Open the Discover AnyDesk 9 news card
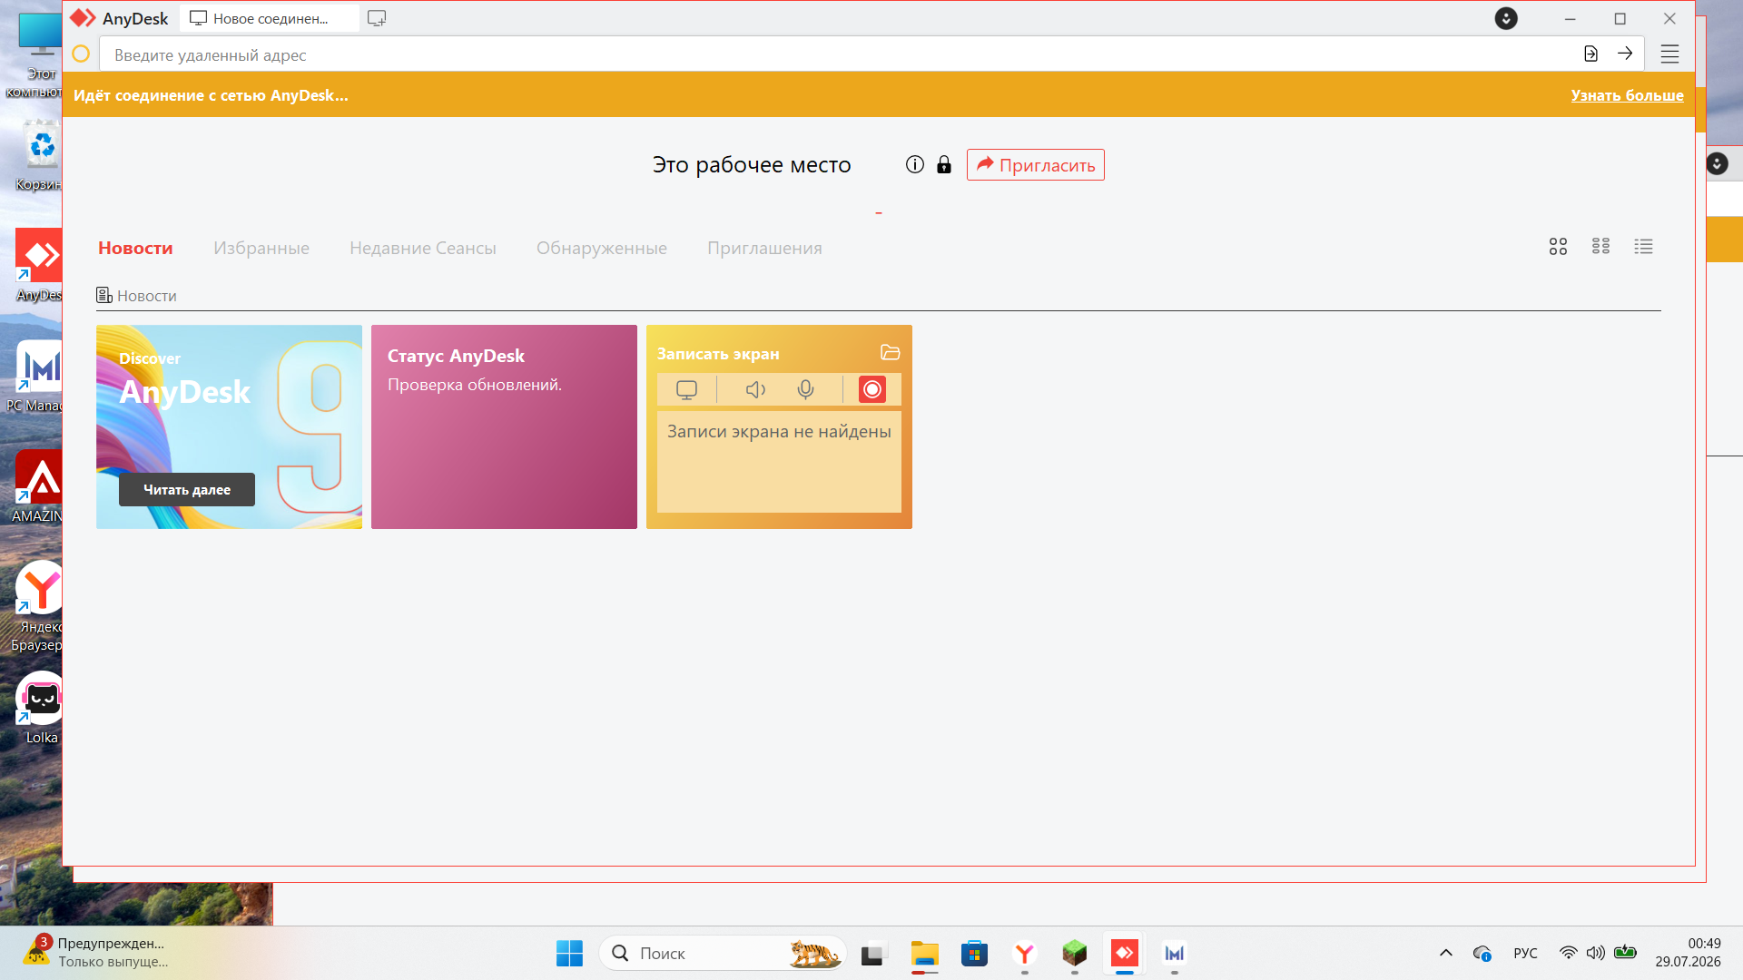Image resolution: width=1743 pixels, height=980 pixels. pos(229,426)
